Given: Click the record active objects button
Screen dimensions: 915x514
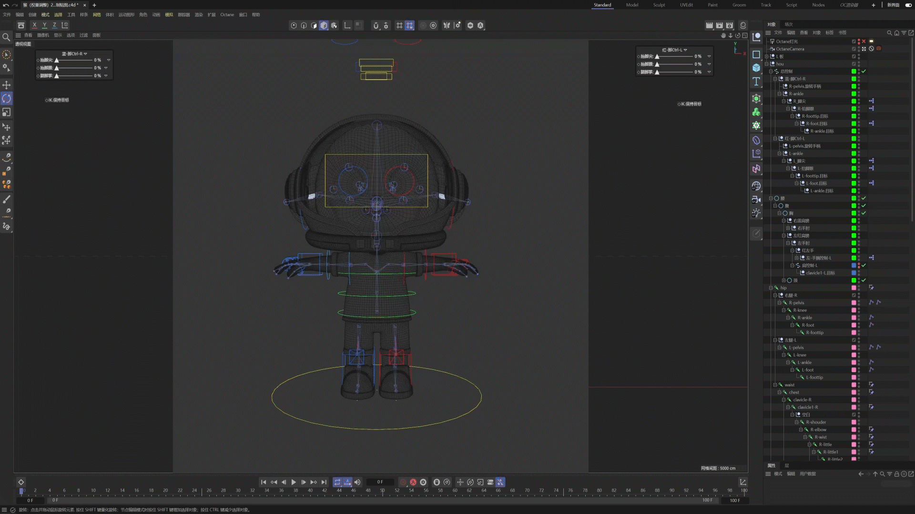Looking at the screenshot, I should (x=403, y=482).
